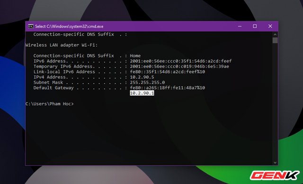Click DNS suffix value Home
The image size is (303, 184).
tap(135, 56)
